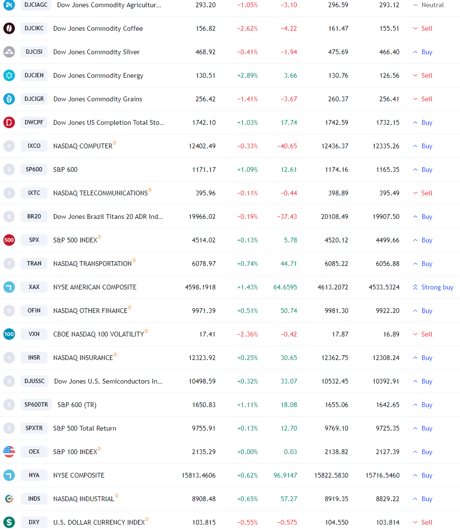Click the Sell rating for DXY

423,522
